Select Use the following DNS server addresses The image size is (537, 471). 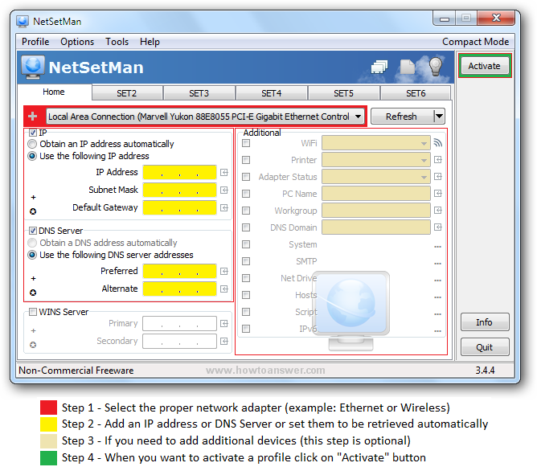(32, 255)
